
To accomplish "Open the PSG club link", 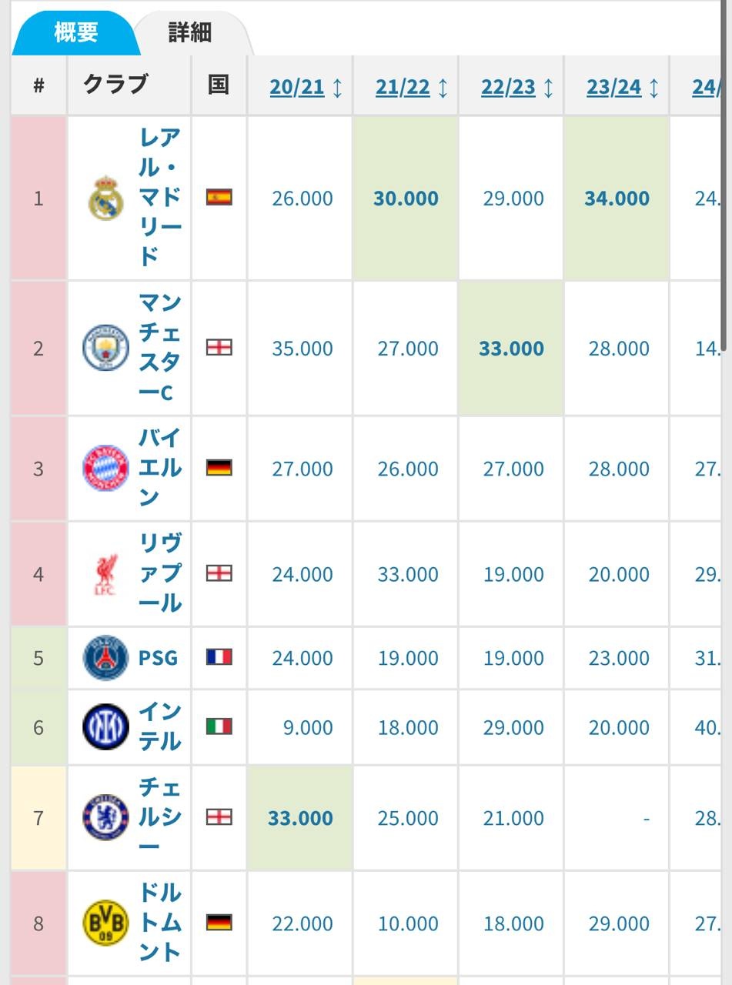I will pyautogui.click(x=158, y=658).
